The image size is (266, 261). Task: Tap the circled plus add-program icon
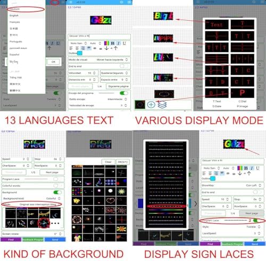151,105
